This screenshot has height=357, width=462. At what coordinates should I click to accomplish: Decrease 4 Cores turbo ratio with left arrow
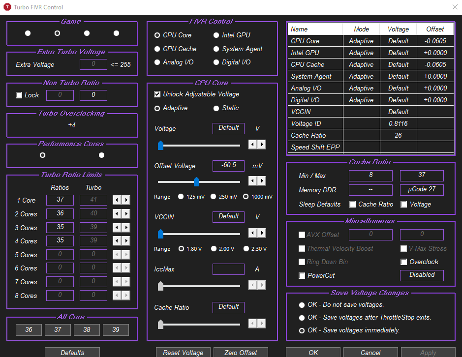(x=117, y=240)
